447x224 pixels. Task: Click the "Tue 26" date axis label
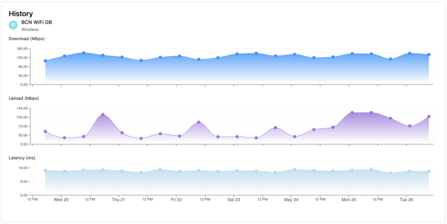pyautogui.click(x=406, y=200)
